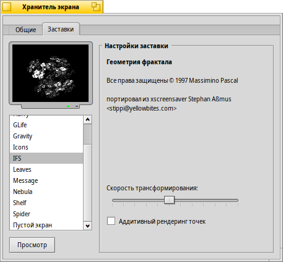The height and width of the screenshot is (262, 283).
Task: Pick Spider from the list
Action: click(46, 214)
